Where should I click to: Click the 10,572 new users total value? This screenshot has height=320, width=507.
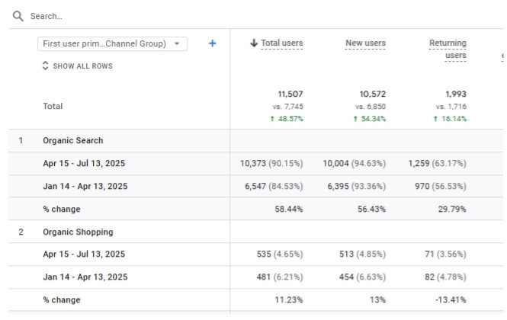[370, 94]
